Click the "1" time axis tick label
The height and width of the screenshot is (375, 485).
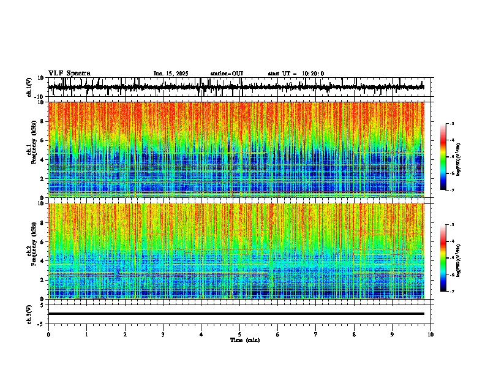(x=86, y=335)
